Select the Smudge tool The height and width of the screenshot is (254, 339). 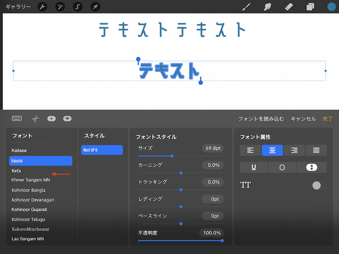268,7
